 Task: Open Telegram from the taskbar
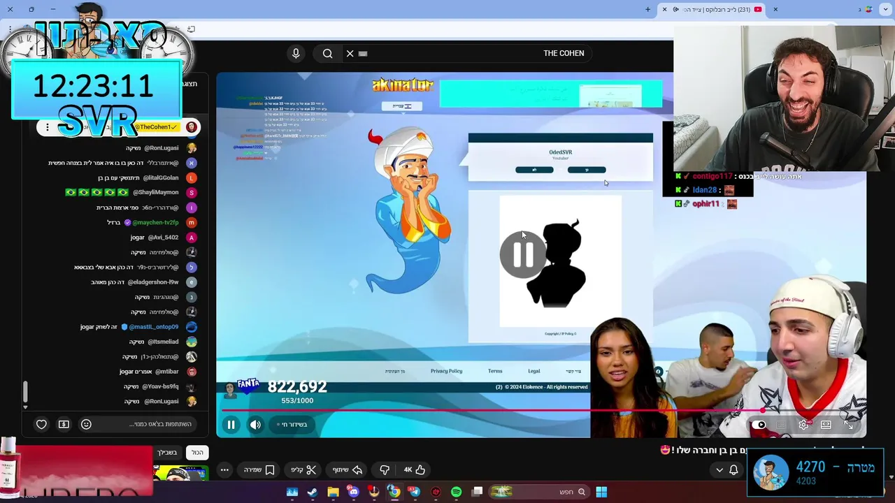415,492
